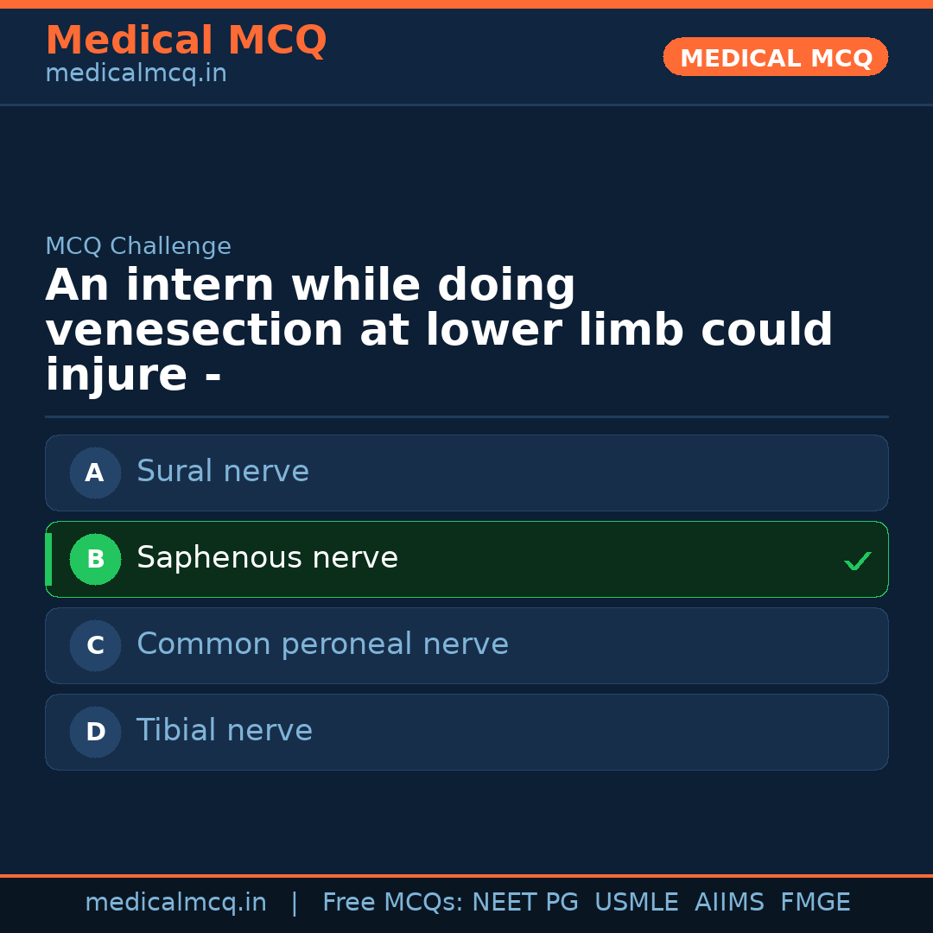The height and width of the screenshot is (933, 933).
Task: Visit medicalmcq.in link under the header title
Action: pos(136,74)
